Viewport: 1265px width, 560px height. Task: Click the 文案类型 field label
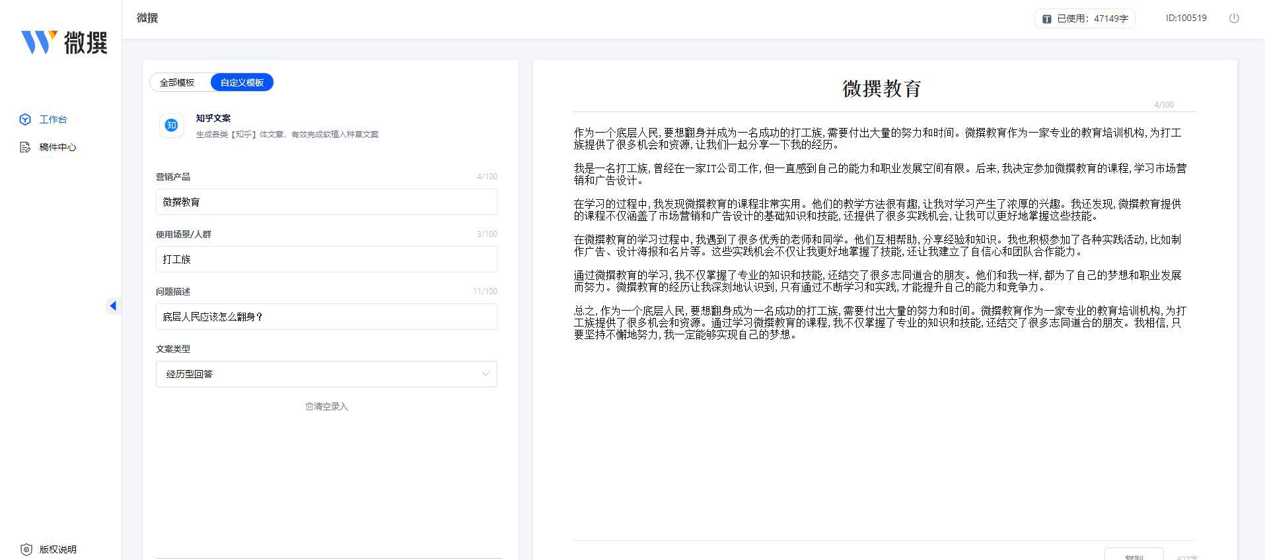[173, 349]
